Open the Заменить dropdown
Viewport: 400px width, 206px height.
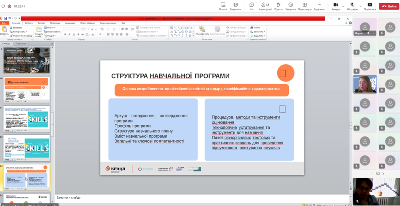257,32
